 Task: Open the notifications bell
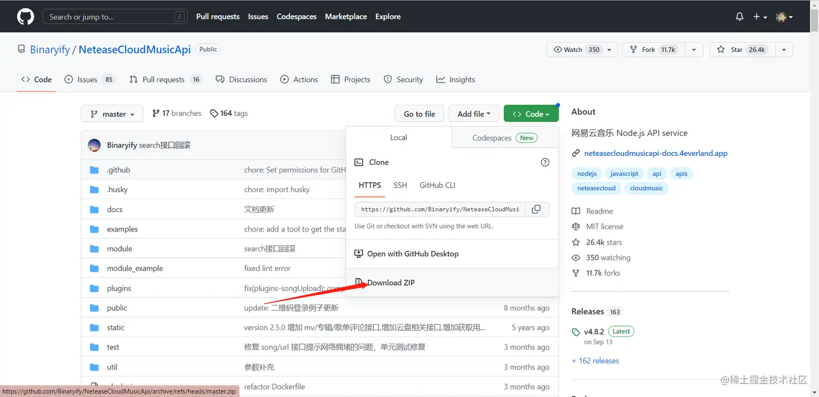pos(739,17)
